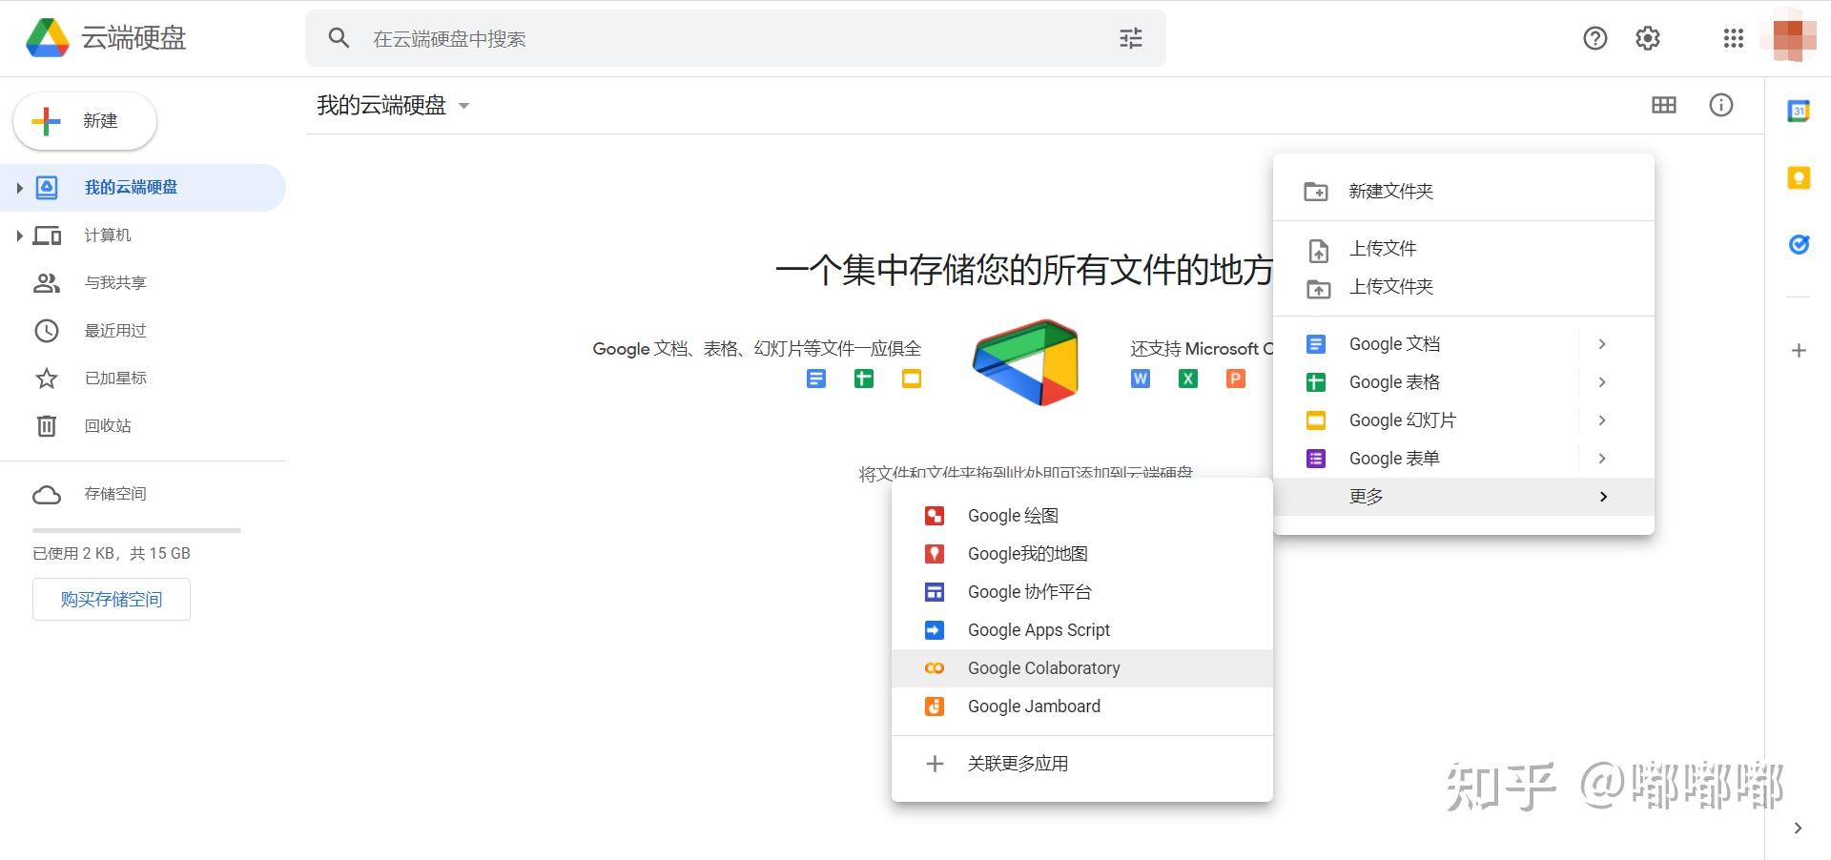Click 购买存储空间 button
1831x860 pixels.
tap(112, 599)
